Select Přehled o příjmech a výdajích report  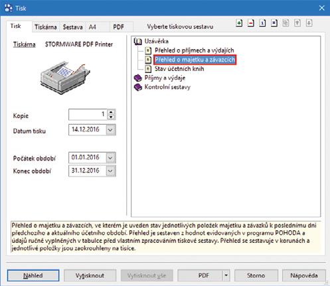click(195, 50)
